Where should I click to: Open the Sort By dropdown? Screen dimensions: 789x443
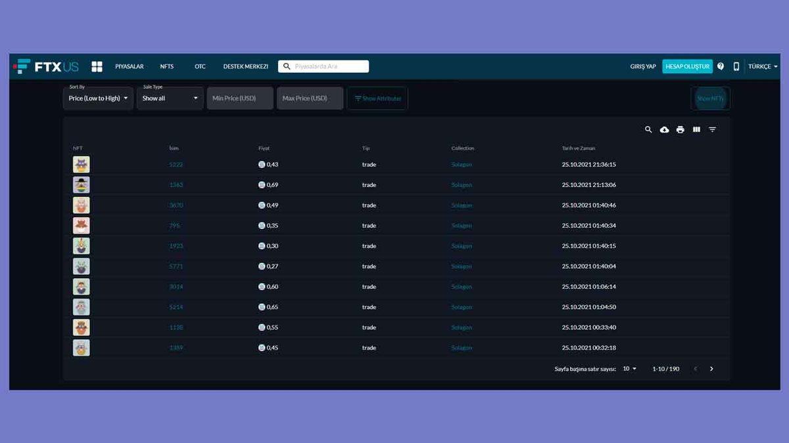point(99,98)
